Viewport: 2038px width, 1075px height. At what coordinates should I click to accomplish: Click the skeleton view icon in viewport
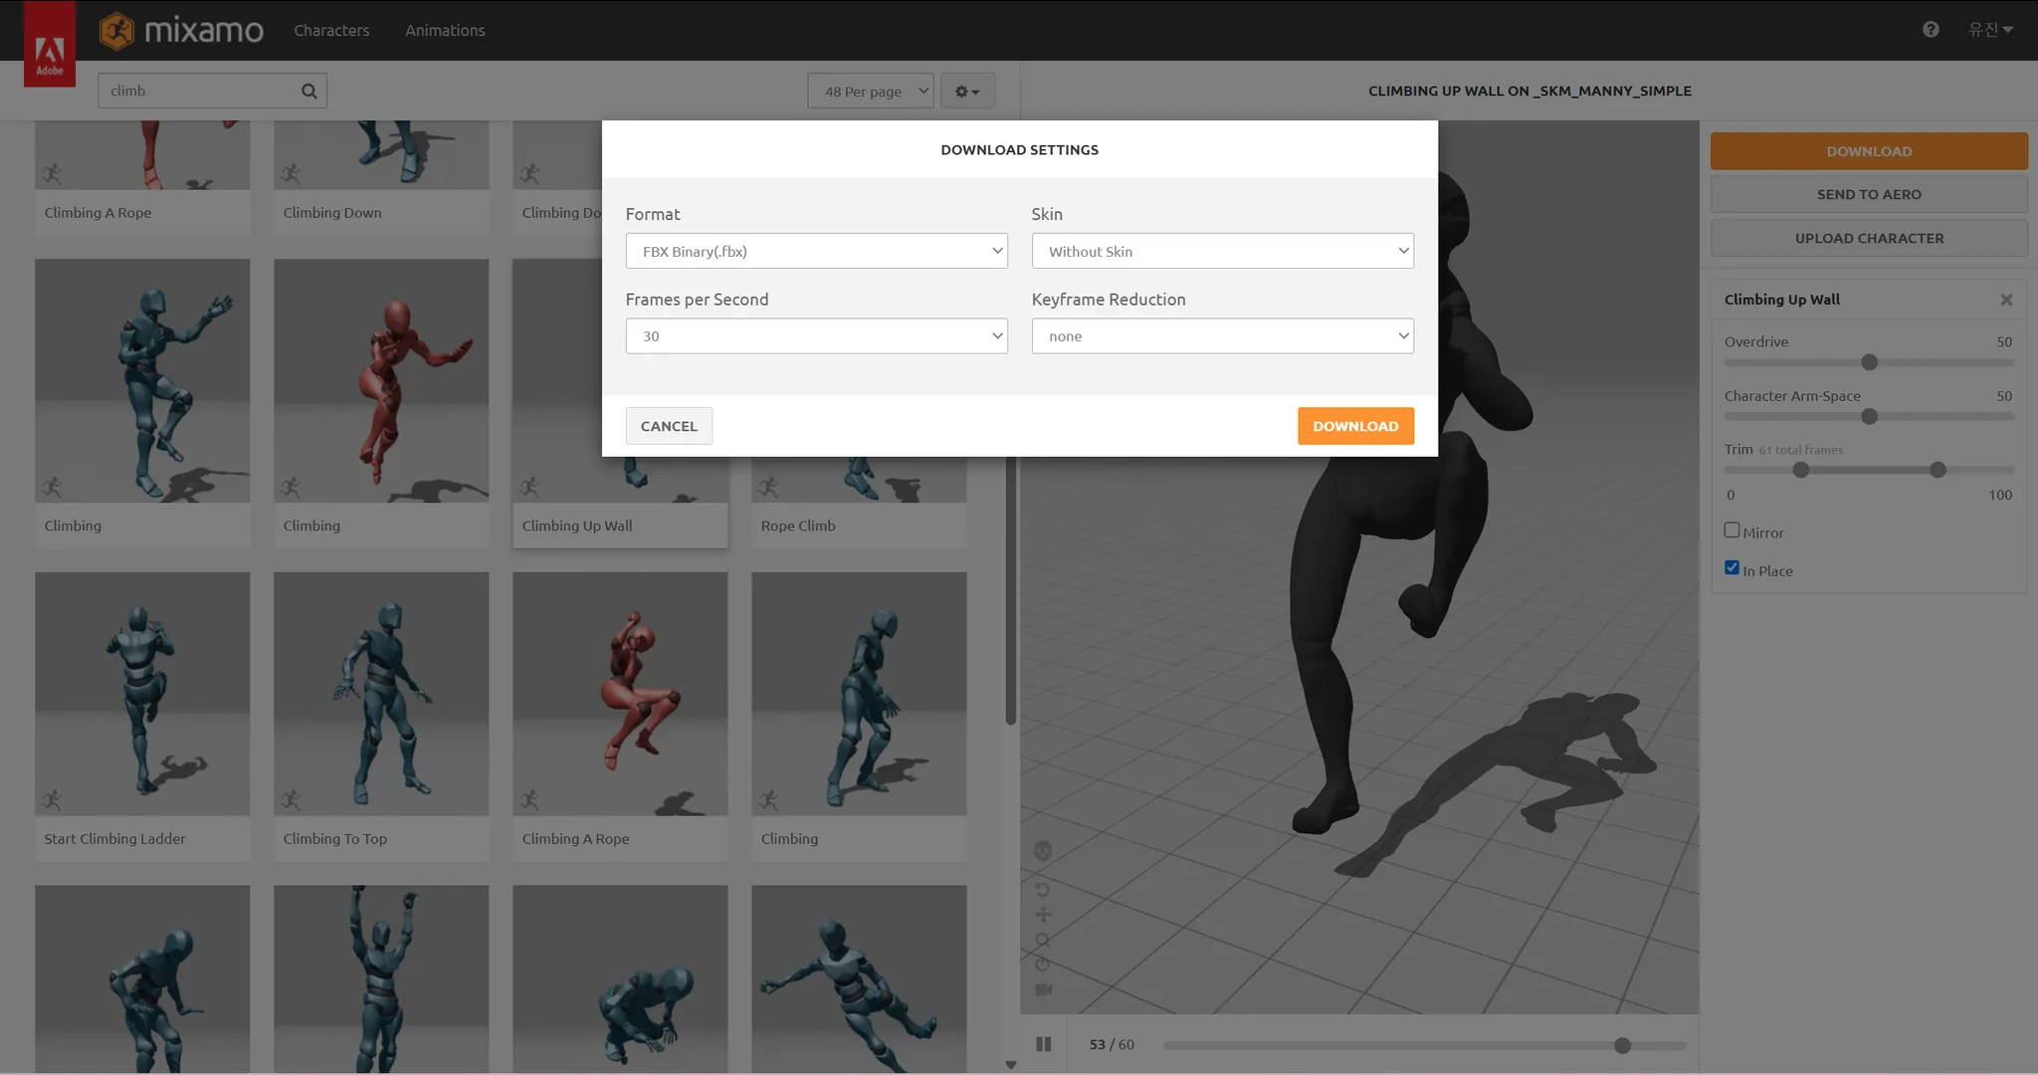coord(1043,850)
